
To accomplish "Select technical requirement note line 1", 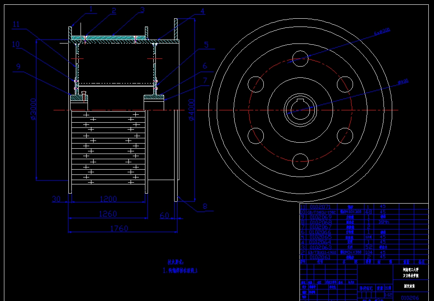I will (x=180, y=271).
